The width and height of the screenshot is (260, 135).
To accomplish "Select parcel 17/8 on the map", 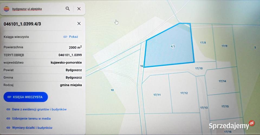I will [x=203, y=43].
